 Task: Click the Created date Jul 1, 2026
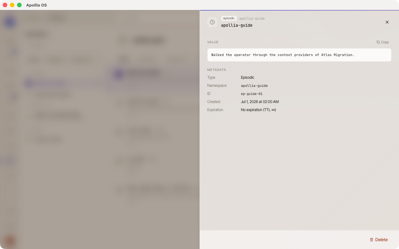[260, 102]
